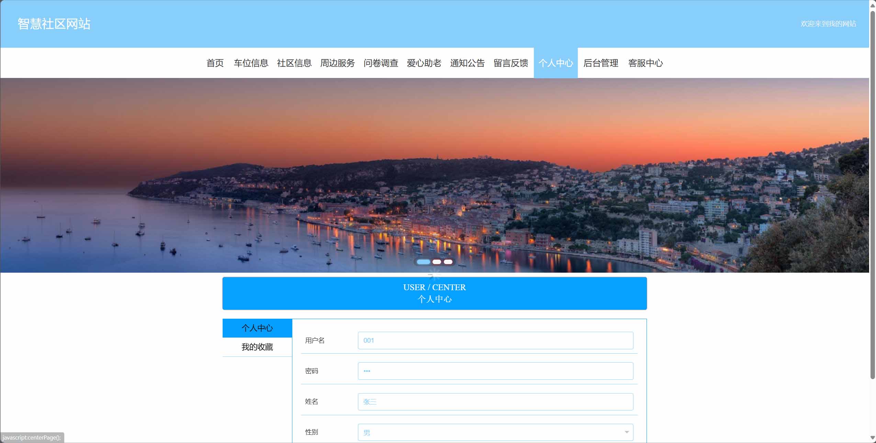Viewport: 876px width, 443px height.
Task: Go to 车位信息 in the nav bar
Action: click(251, 63)
